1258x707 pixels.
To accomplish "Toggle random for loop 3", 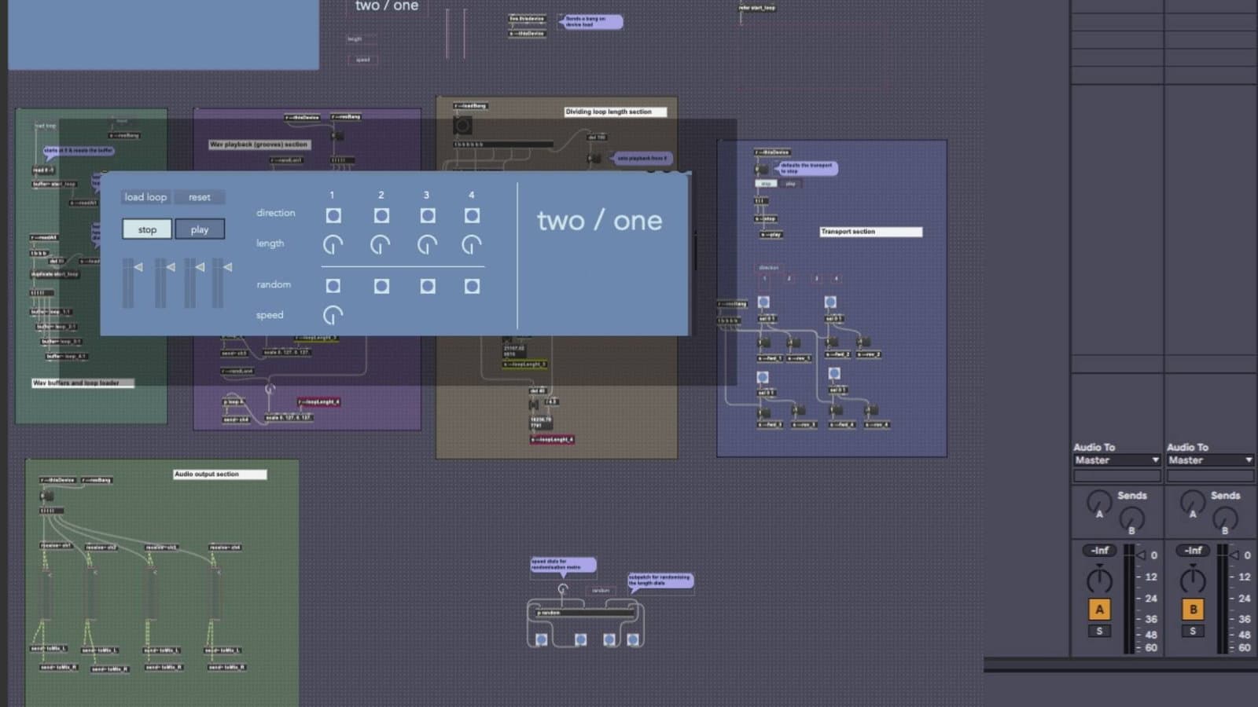I will click(x=428, y=286).
